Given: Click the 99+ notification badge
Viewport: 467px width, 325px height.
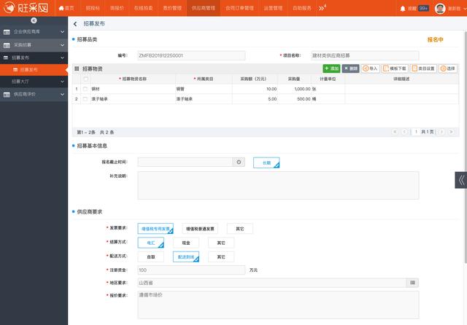Looking at the screenshot, I should [x=423, y=8].
